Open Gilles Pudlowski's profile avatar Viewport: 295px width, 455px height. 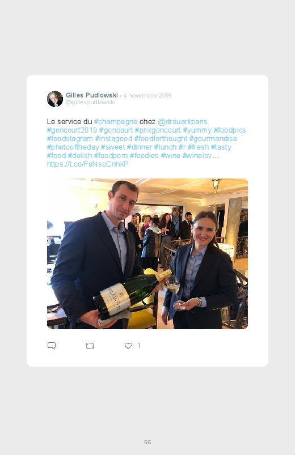[x=55, y=99]
